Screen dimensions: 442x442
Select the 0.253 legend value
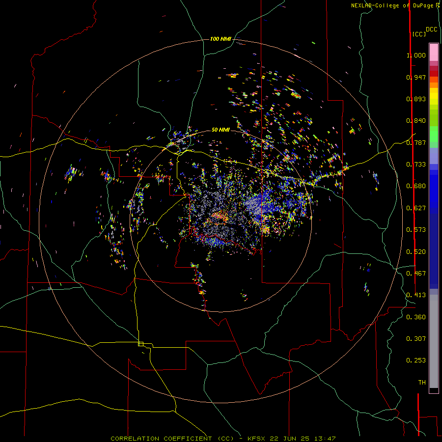tap(416, 360)
